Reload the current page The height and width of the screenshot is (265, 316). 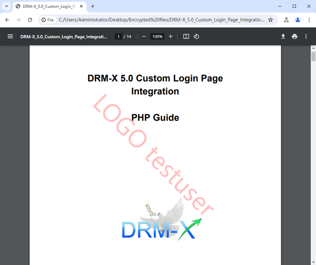click(x=30, y=20)
